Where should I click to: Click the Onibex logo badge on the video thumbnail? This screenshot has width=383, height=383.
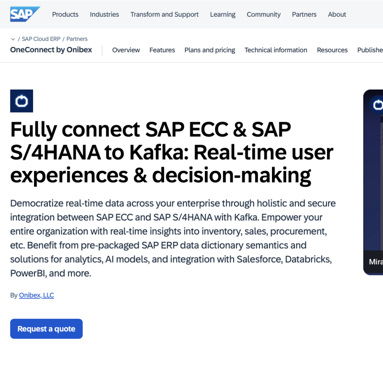pyautogui.click(x=378, y=105)
